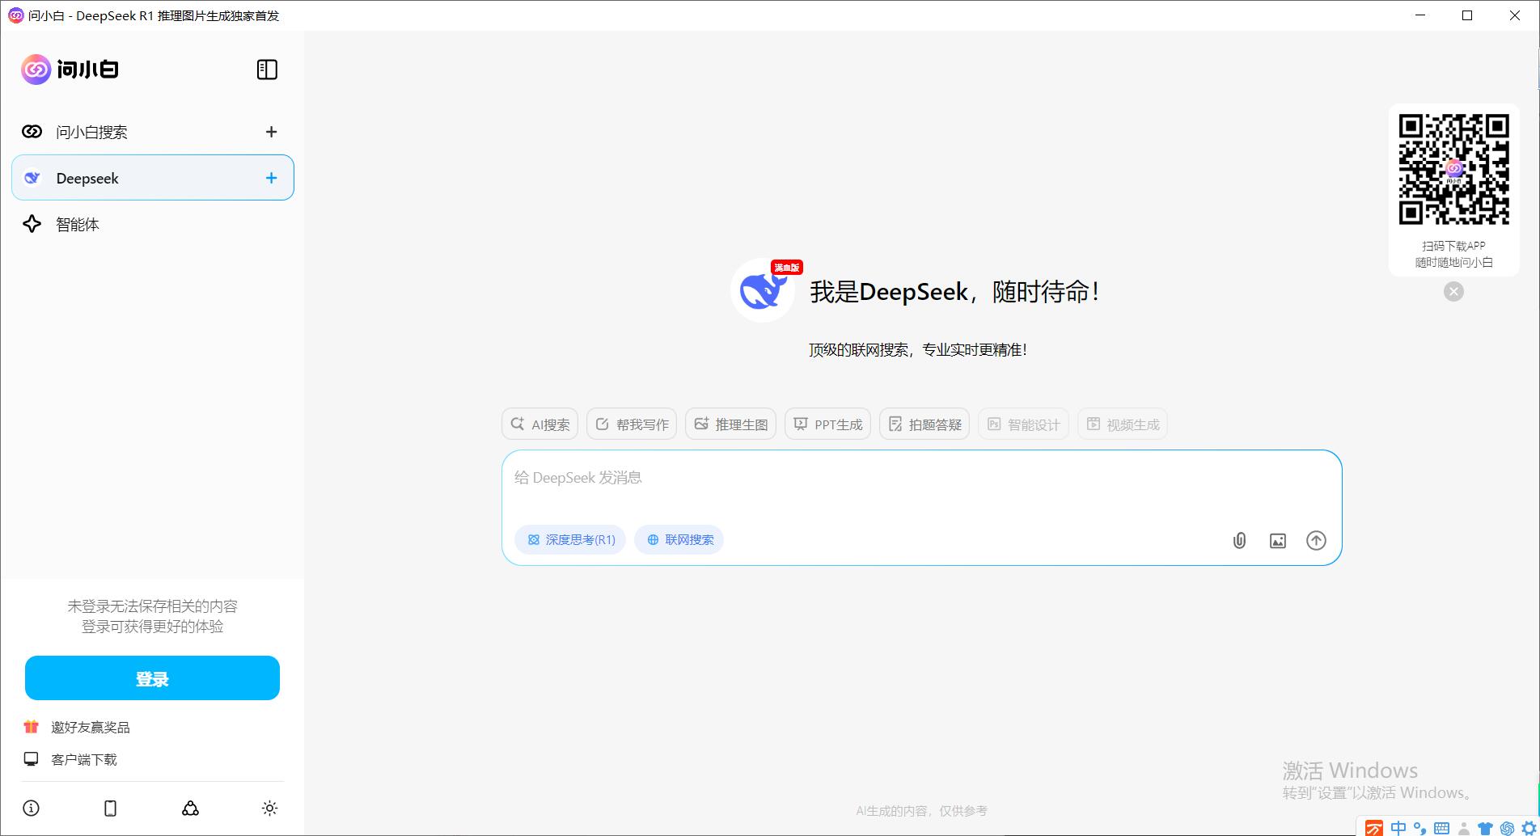Toggle 深度思考(R1) mode
Image resolution: width=1540 pixels, height=836 pixels.
pos(569,539)
